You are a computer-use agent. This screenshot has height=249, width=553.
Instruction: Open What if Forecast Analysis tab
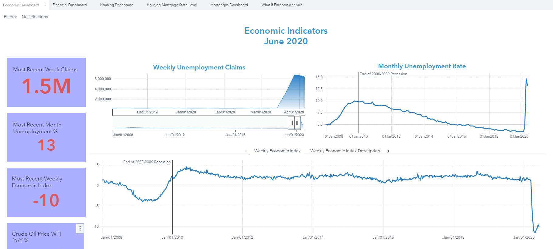pos(282,5)
